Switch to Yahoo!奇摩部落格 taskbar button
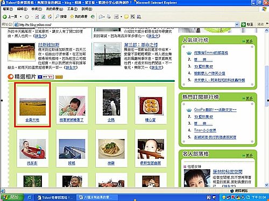The image size is (269, 201). click(55, 198)
